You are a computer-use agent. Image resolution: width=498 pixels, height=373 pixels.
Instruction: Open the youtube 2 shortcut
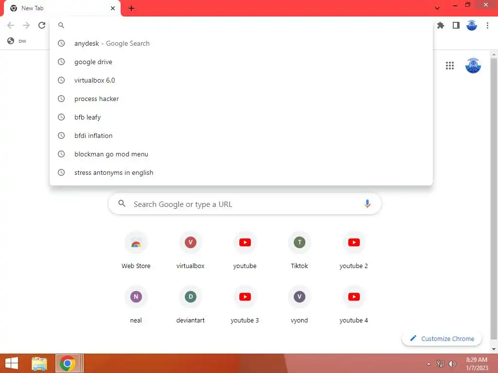click(354, 251)
